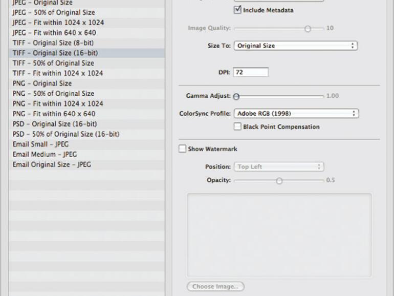Select 'Email Small – JPEG' preset
394x296 pixels.
[x=87, y=144]
